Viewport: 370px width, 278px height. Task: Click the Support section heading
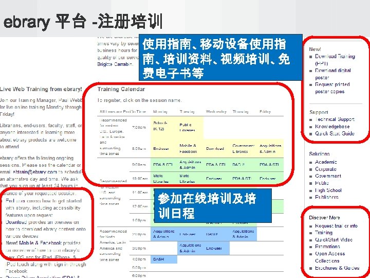[319, 112]
